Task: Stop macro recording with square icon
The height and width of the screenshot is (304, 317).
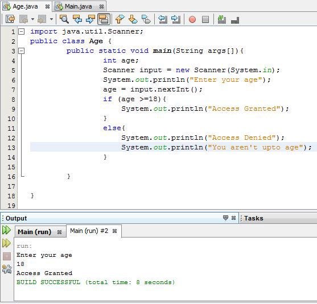Action: [x=205, y=19]
